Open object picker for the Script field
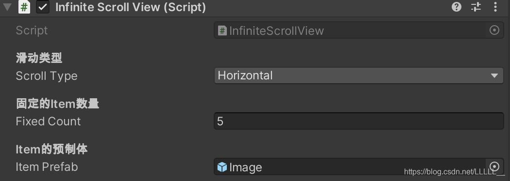Image resolution: width=510 pixels, height=181 pixels. coord(494,30)
